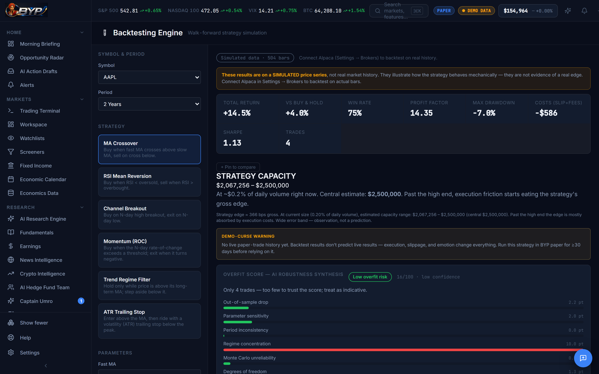Toggle the DEMO DATA badge

coord(476,11)
